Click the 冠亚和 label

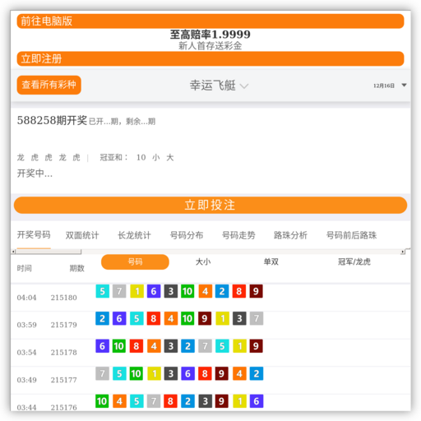[x=113, y=157]
